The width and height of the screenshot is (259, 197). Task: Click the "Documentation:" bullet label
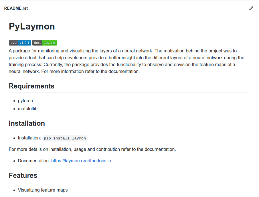point(34,161)
